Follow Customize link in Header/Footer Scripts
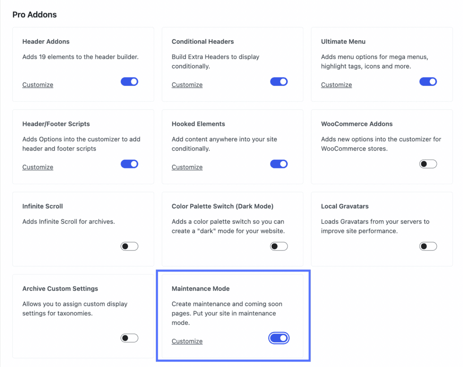Image resolution: width=463 pixels, height=367 pixels. point(38,167)
